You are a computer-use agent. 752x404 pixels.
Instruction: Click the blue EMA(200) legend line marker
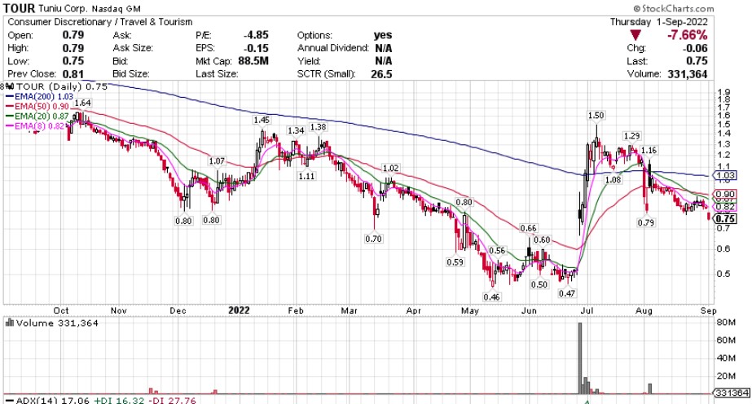9,96
